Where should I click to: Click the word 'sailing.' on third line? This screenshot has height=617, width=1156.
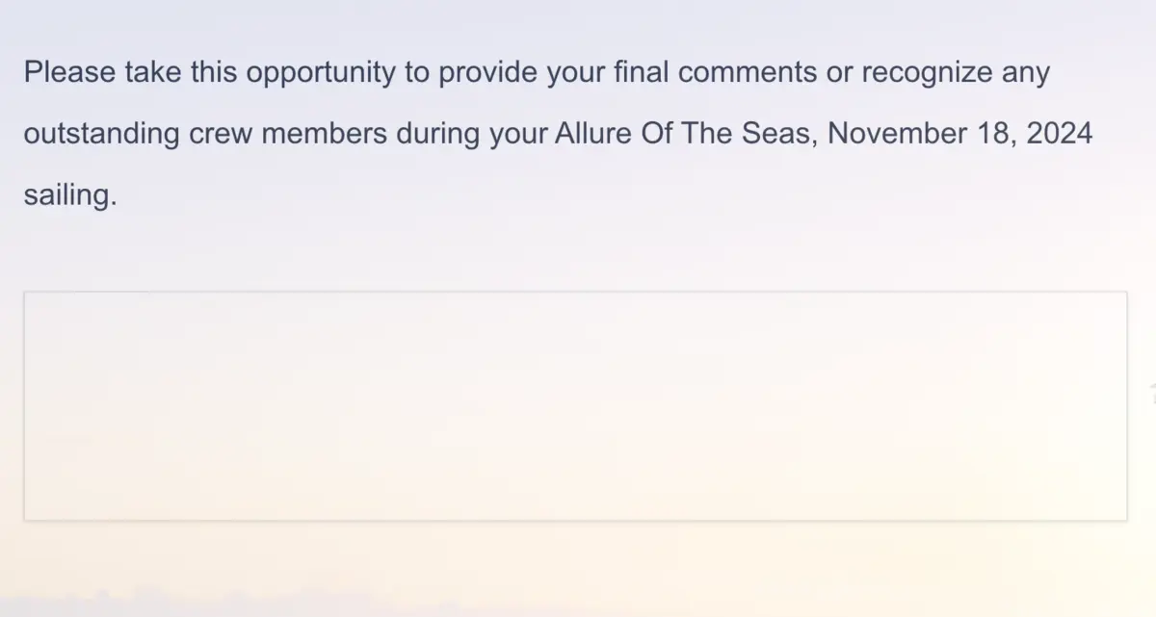[69, 195]
